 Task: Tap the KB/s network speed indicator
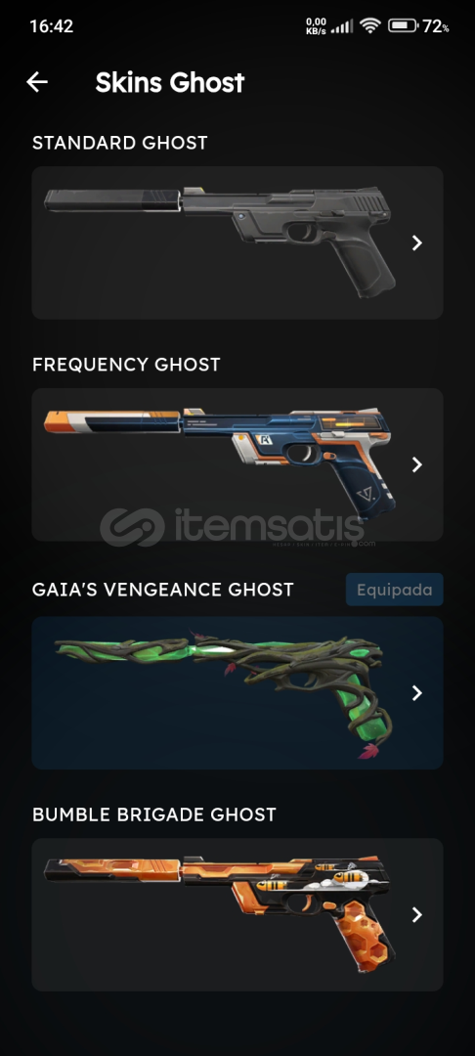point(316,26)
